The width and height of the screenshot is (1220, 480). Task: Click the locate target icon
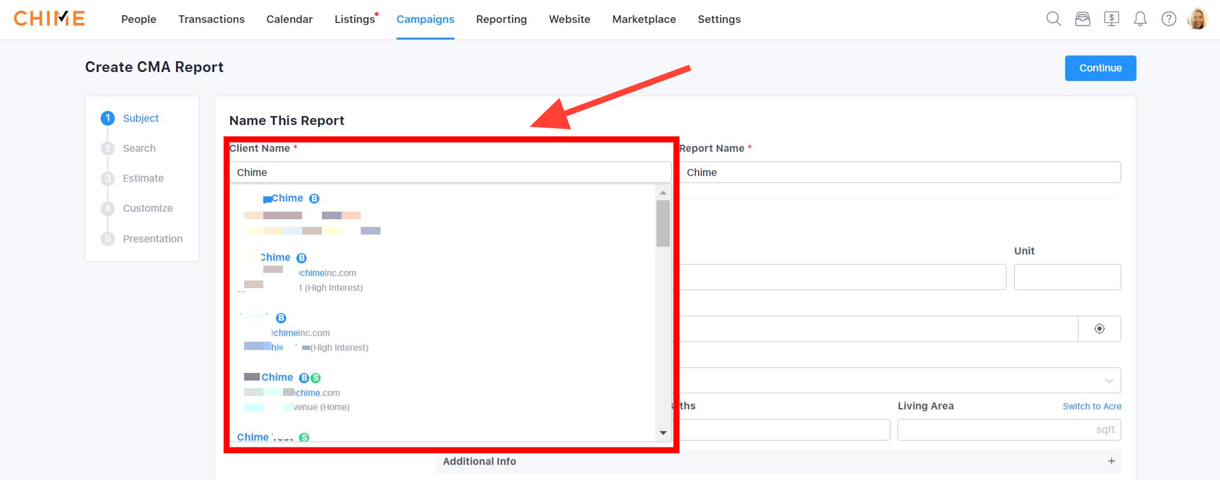pos(1099,329)
